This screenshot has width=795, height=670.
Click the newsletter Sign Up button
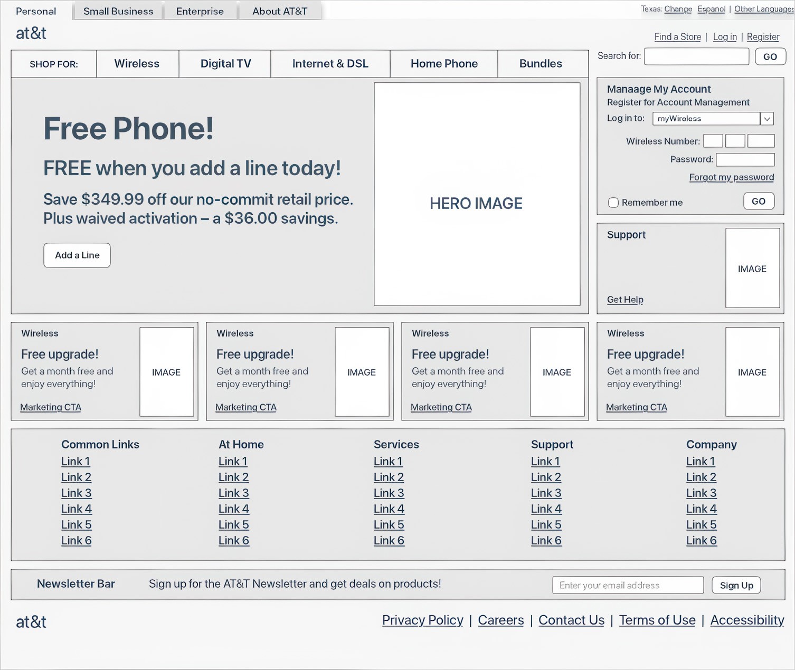point(736,585)
